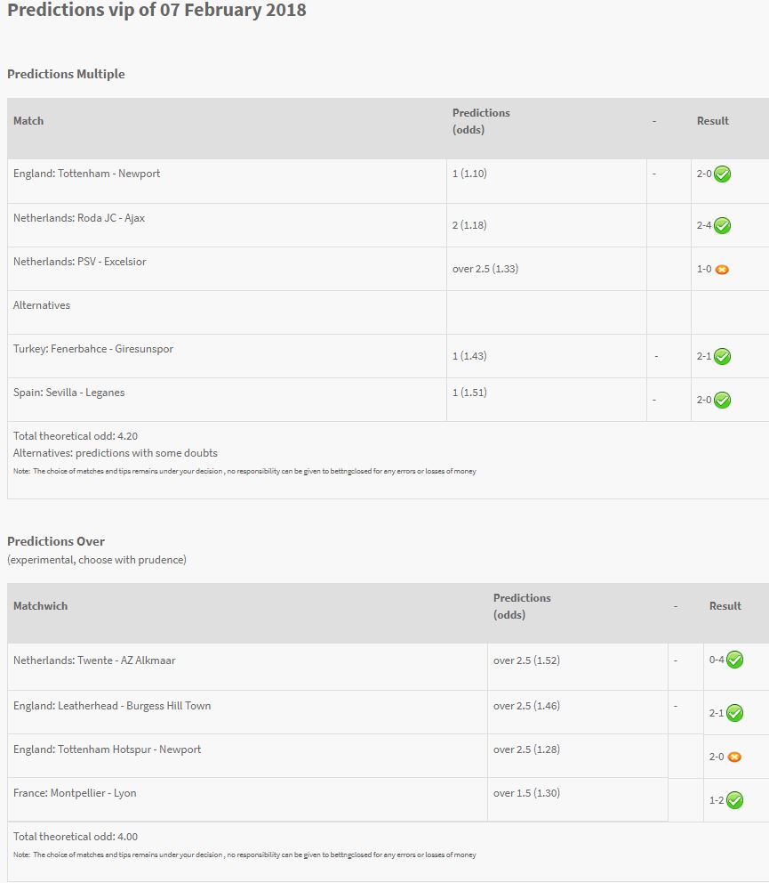The image size is (769, 883).
Task: Click the France: Montpellier - Lyon match text
Action: 75,793
